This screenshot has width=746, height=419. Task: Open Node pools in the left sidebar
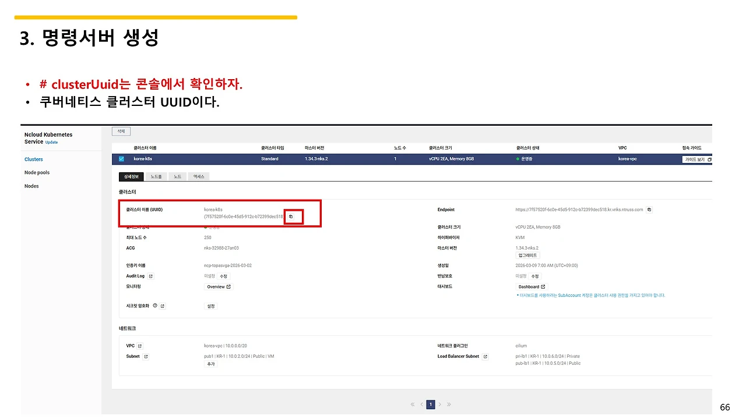click(x=37, y=173)
